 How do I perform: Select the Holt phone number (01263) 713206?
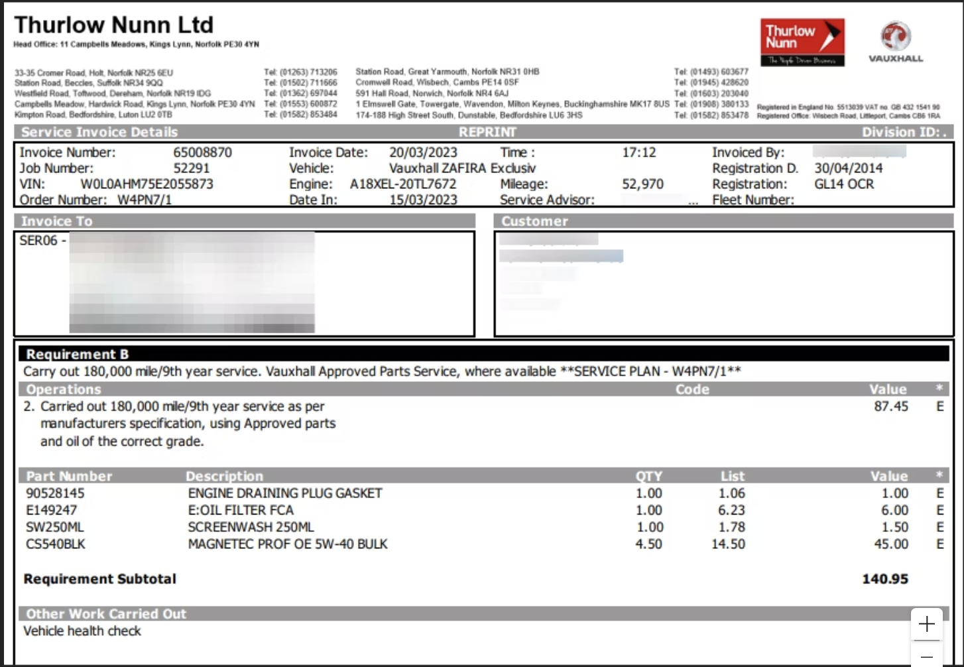coord(300,72)
